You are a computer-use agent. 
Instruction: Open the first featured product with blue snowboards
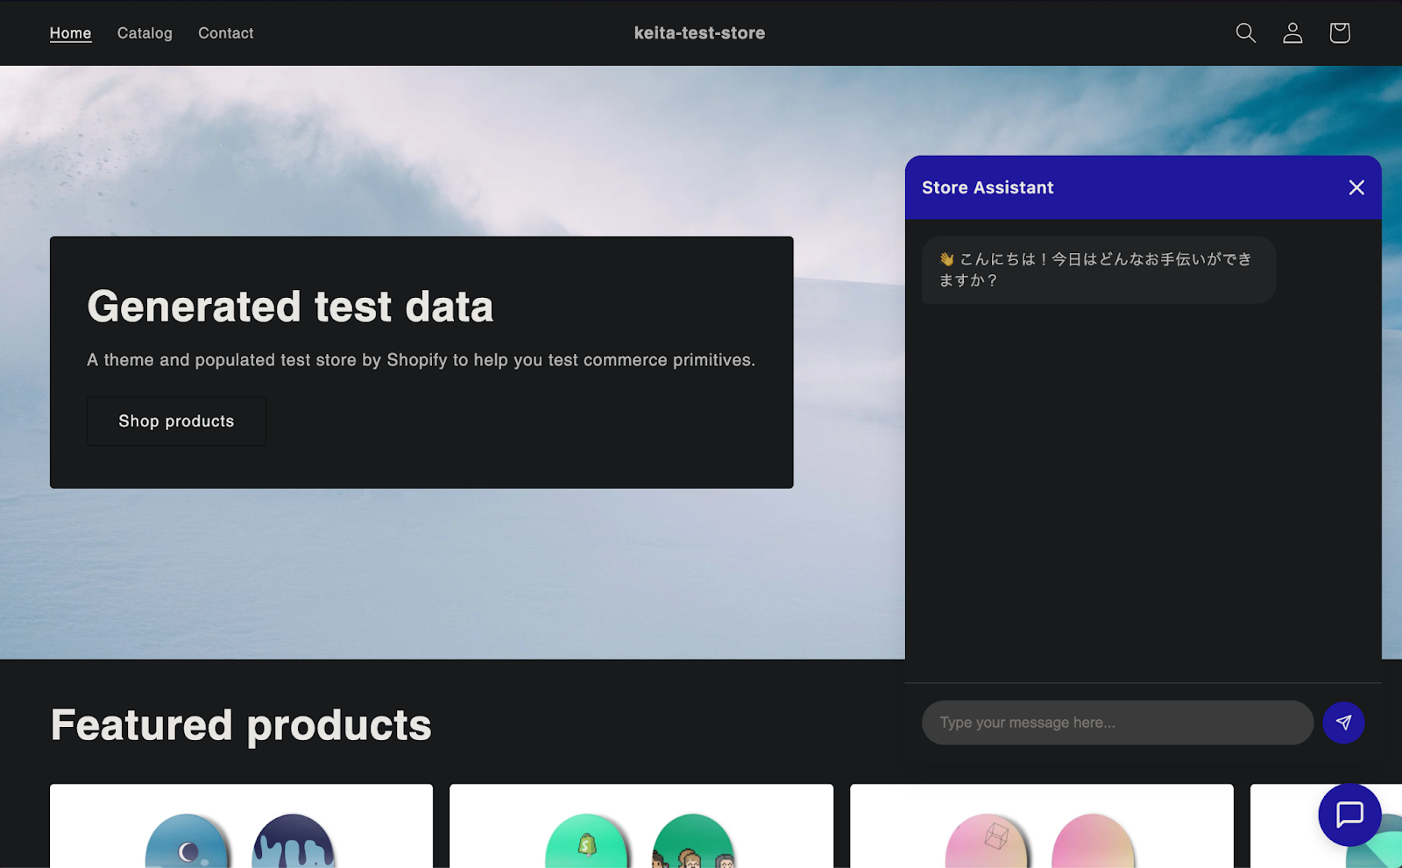(x=241, y=826)
